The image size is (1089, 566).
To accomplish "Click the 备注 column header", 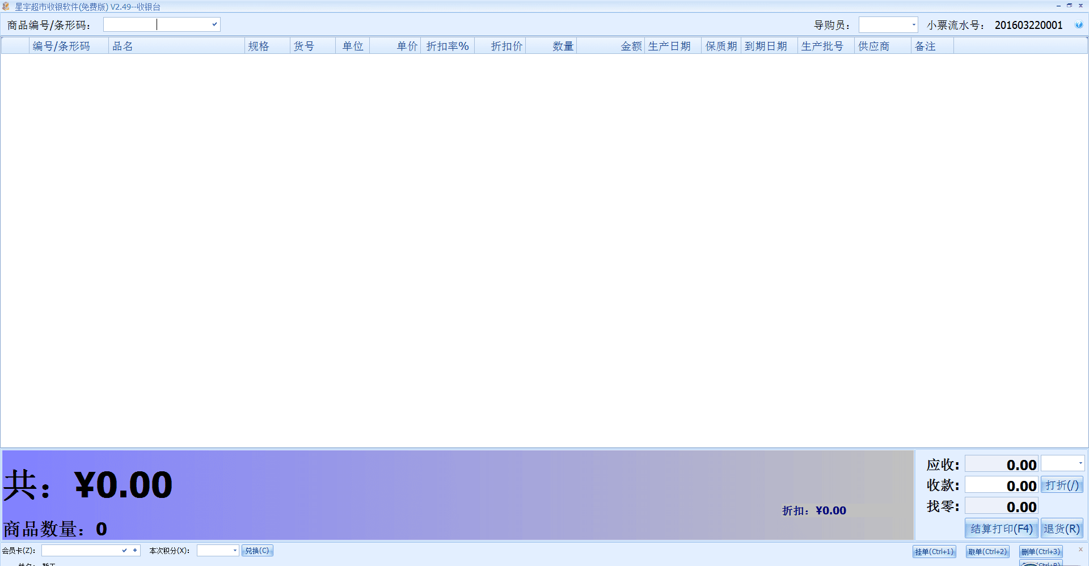I will coord(932,46).
